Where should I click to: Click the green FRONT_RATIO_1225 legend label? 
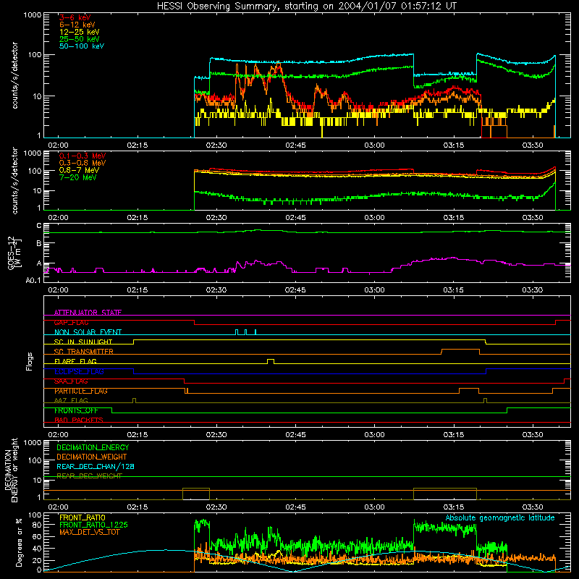click(94, 525)
